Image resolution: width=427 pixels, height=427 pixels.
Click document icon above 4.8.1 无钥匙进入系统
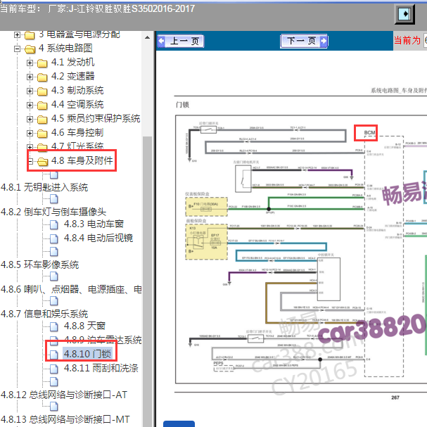pos(54,175)
